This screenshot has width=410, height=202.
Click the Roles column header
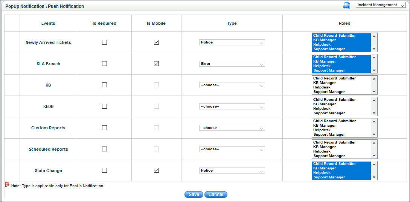[344, 23]
